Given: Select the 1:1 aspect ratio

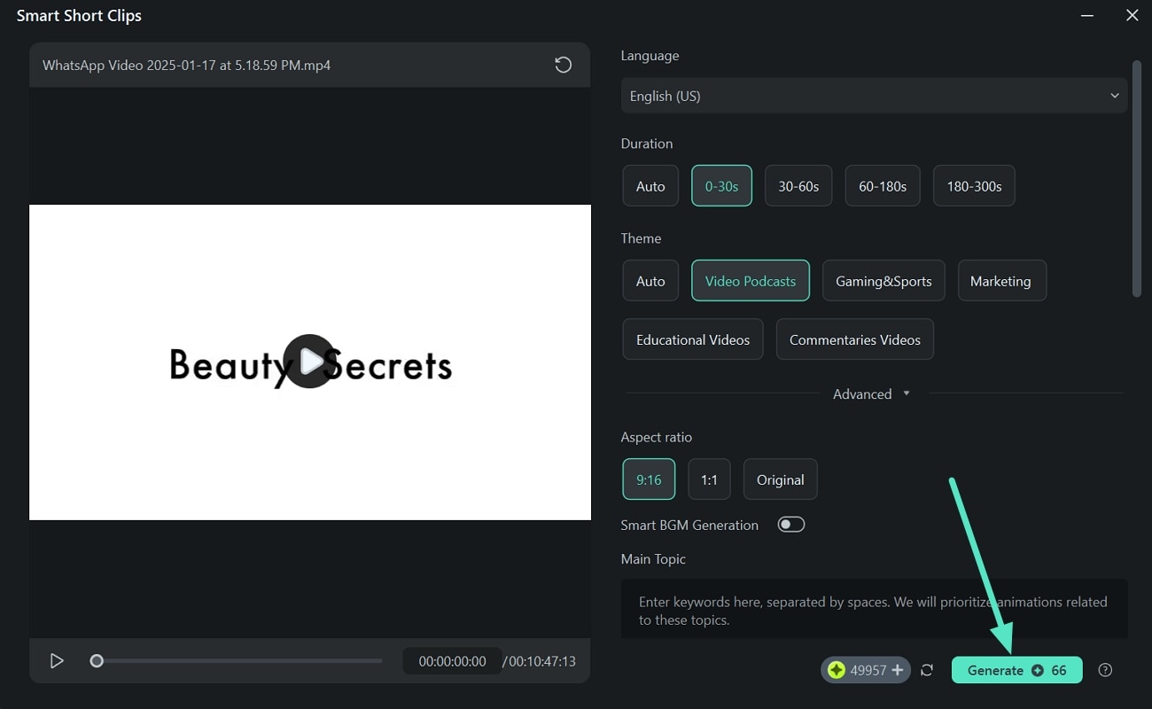Looking at the screenshot, I should 709,479.
